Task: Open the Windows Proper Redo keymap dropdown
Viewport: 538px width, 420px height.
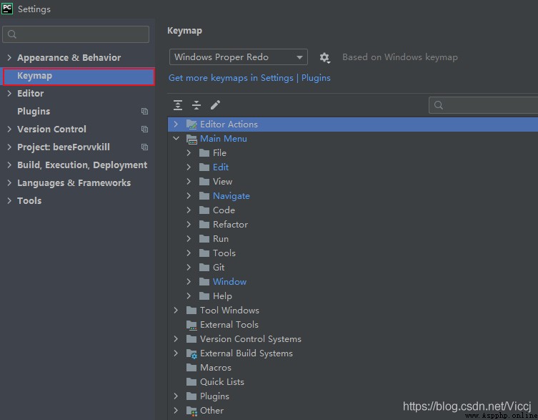Action: coord(239,57)
